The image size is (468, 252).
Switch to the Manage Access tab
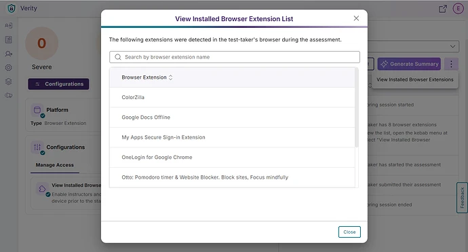55,165
